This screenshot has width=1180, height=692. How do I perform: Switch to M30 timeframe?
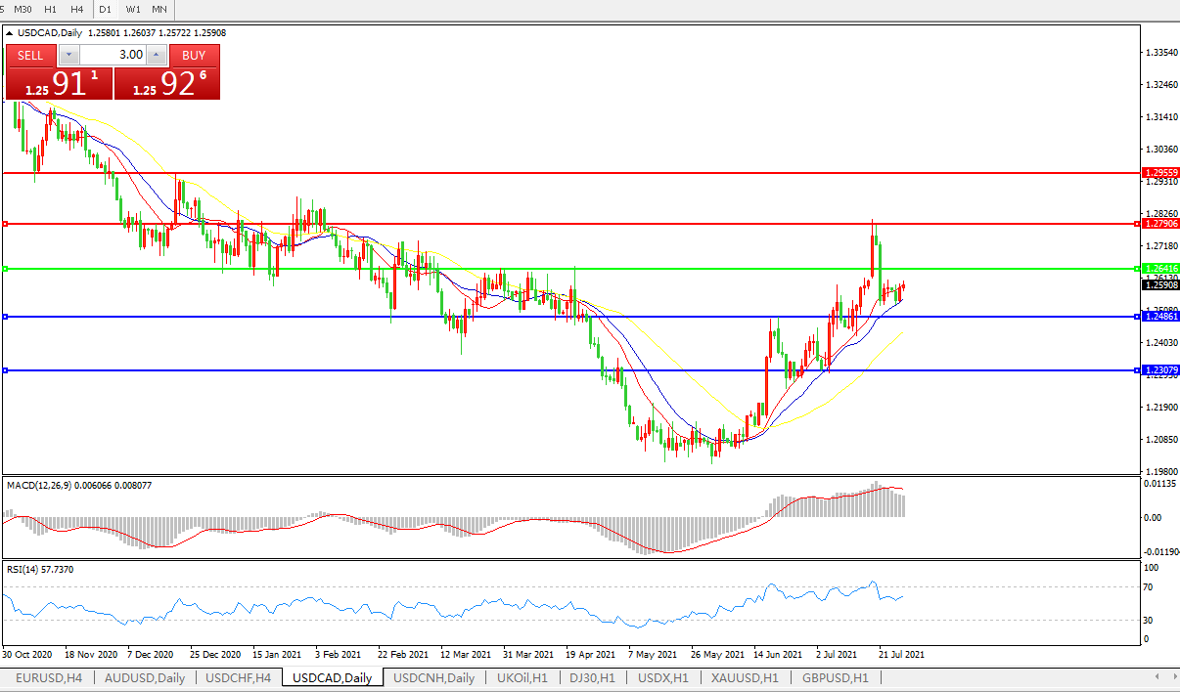point(23,9)
